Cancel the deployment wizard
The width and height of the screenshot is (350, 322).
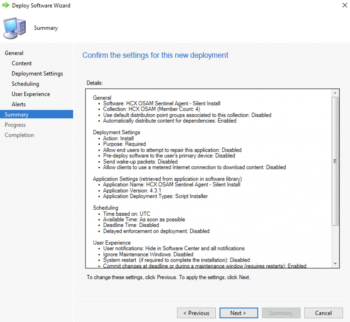point(323,313)
